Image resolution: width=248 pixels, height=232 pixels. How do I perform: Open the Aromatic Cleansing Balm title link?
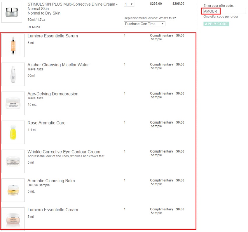[x=51, y=181]
